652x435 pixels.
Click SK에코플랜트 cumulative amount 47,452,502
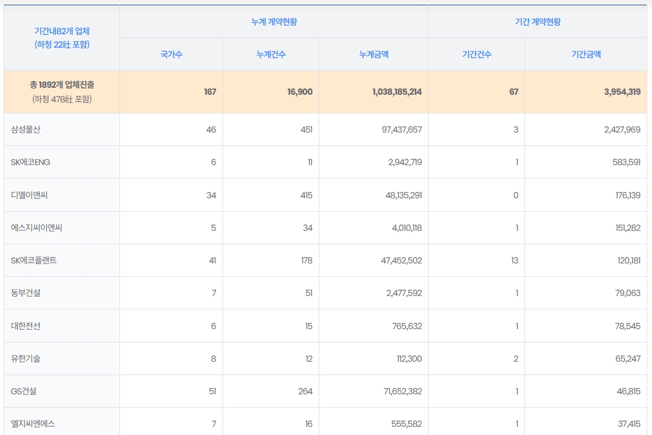point(401,261)
